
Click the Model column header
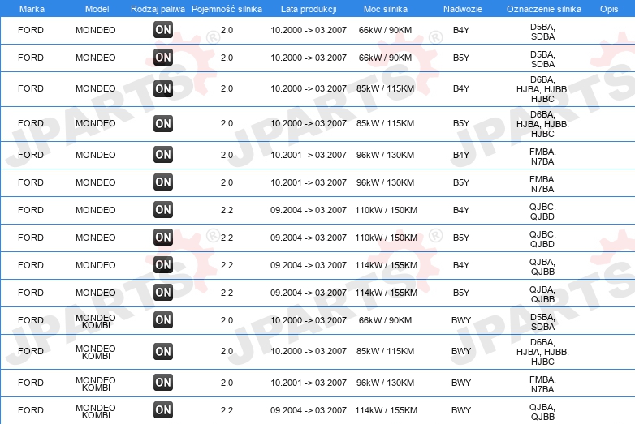[x=97, y=9]
